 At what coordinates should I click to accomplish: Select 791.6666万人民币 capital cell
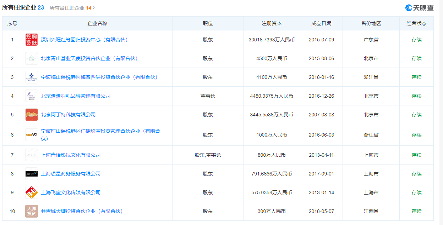tap(272, 174)
